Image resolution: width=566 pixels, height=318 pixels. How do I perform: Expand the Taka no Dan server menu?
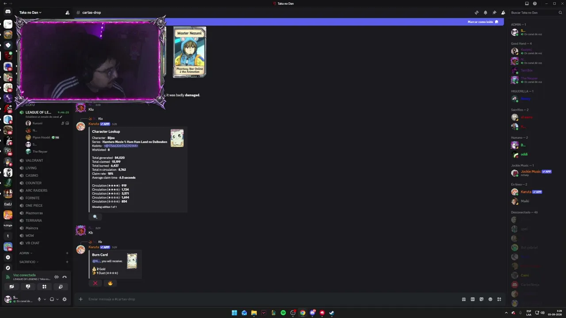point(31,12)
